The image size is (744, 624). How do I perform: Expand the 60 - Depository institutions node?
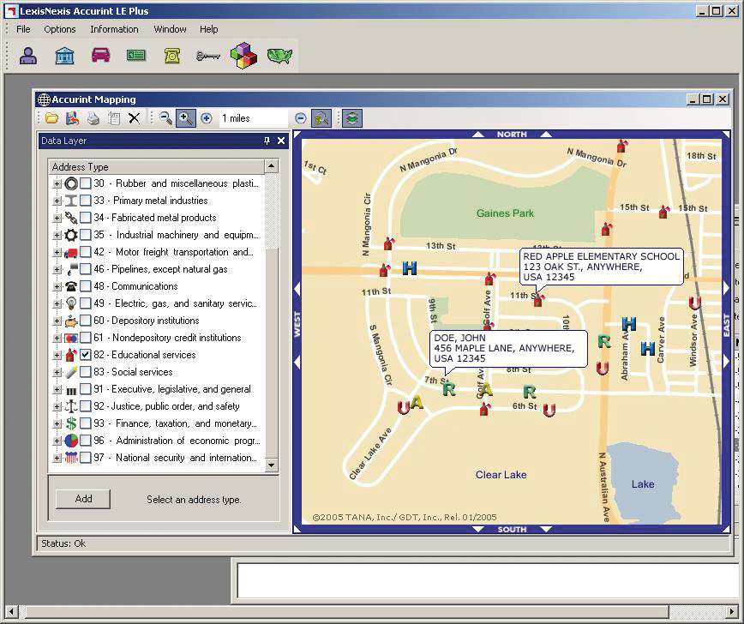point(57,321)
